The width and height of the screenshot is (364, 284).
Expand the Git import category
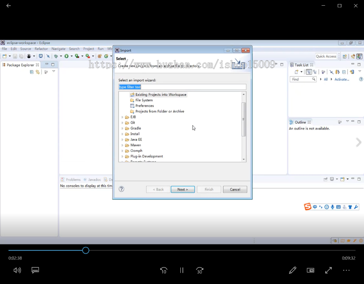[x=122, y=123]
